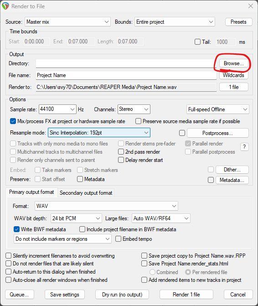Click the REAPER logo icon in title bar

(x=5, y=6)
